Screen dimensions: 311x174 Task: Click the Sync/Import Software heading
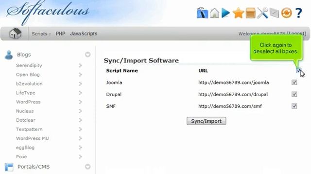click(x=141, y=60)
